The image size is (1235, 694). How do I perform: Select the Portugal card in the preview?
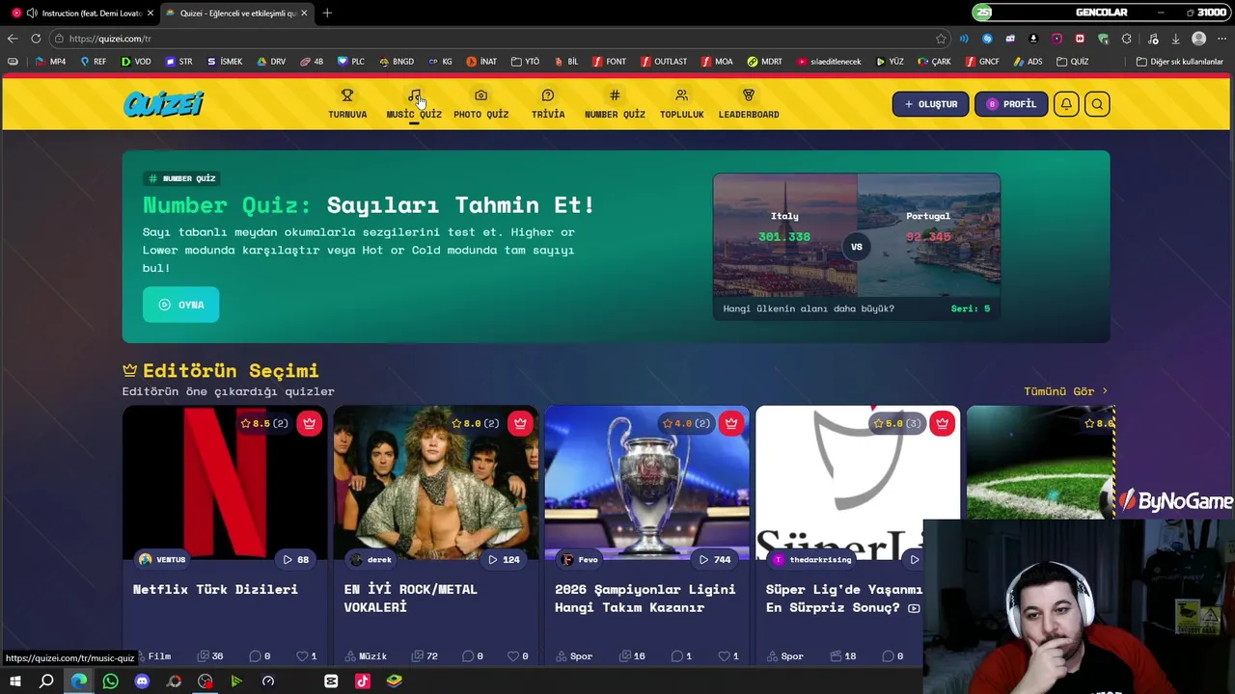pos(928,234)
